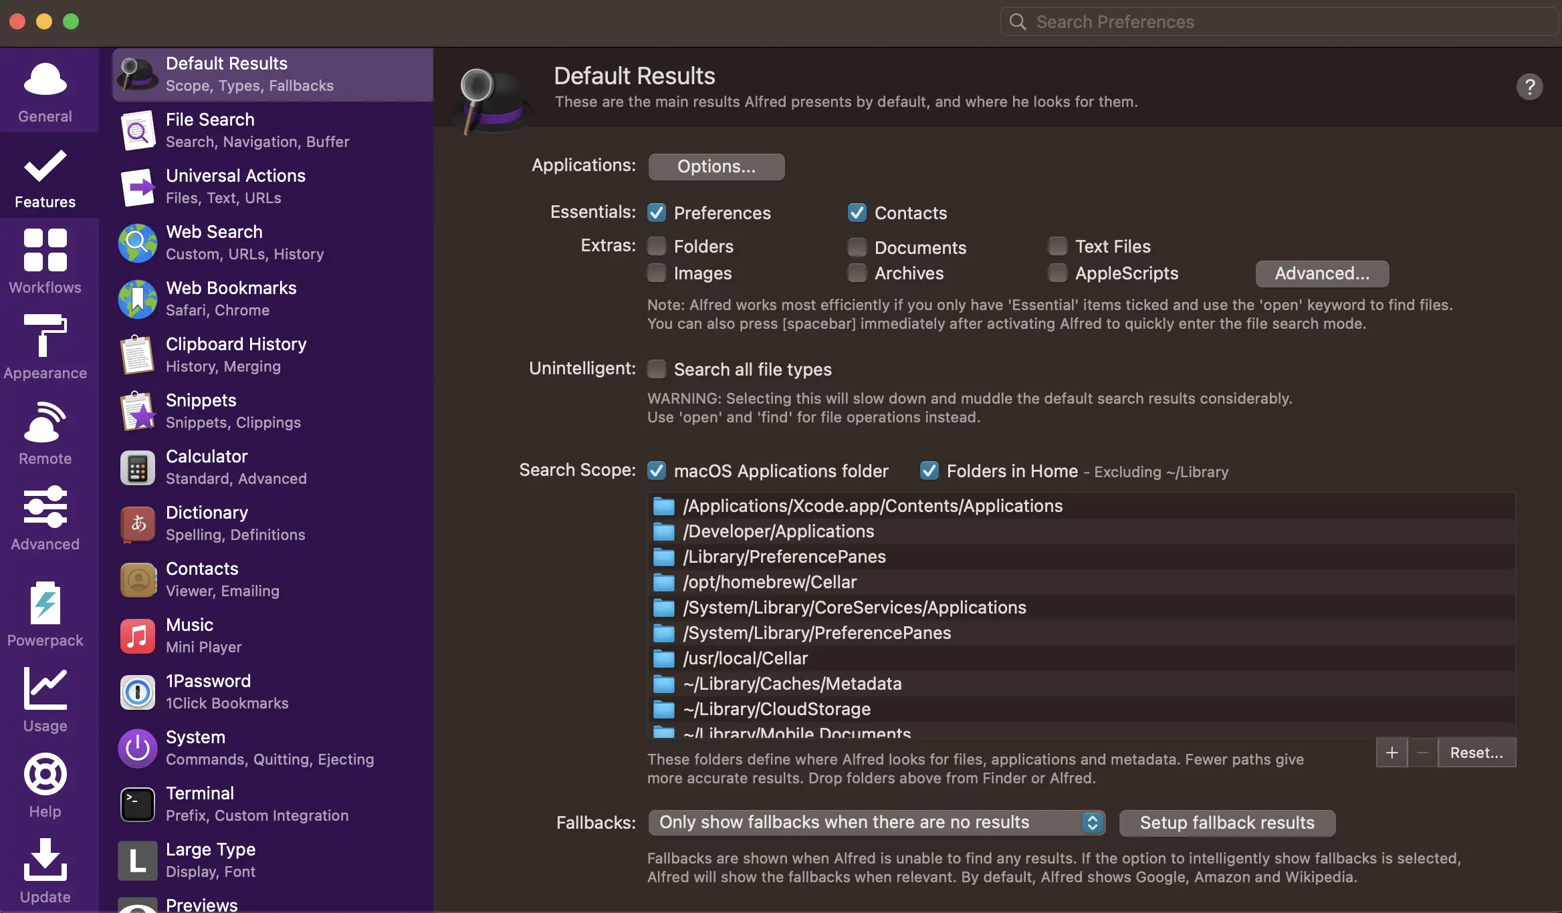Select the Web Bookmarks globe icon
The height and width of the screenshot is (913, 1562).
pos(138,299)
